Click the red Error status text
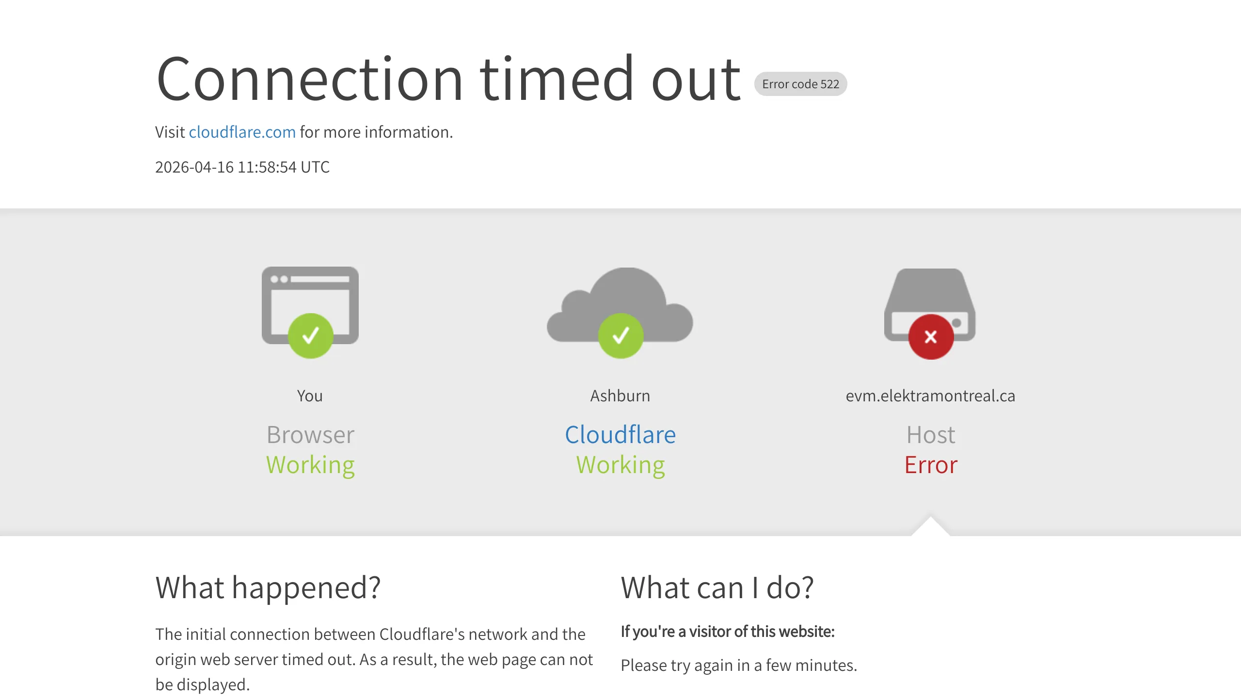1241x698 pixels. pos(931,465)
